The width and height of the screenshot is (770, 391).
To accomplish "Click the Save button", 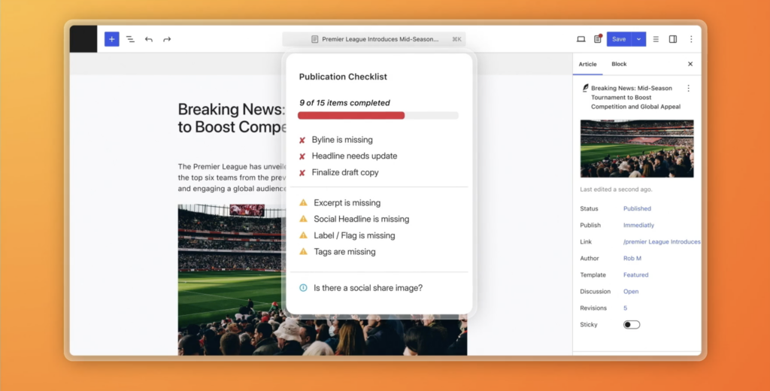I will [x=619, y=39].
